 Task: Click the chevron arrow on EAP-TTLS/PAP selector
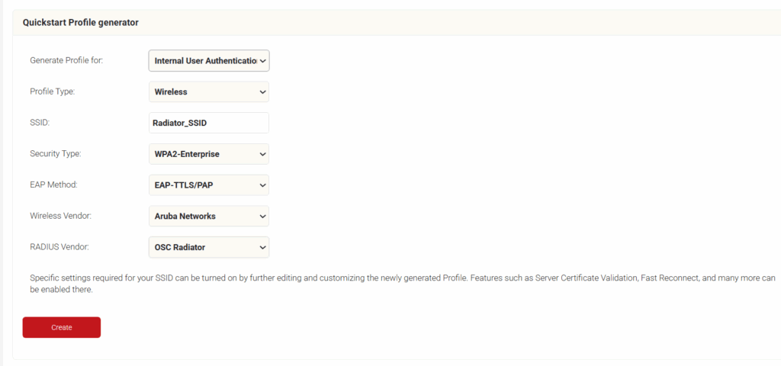pyautogui.click(x=262, y=185)
